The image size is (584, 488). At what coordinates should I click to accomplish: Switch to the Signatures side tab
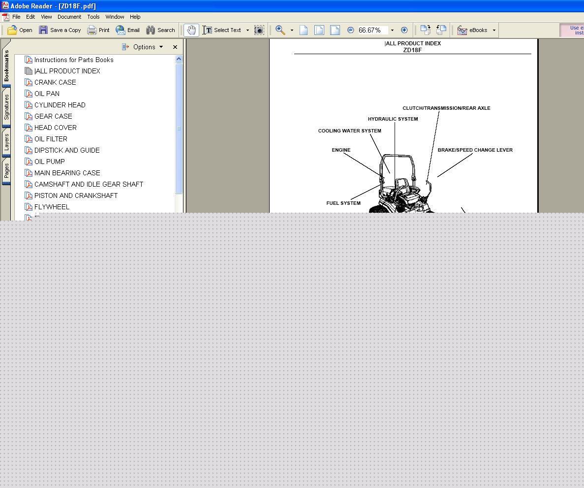pos(6,107)
